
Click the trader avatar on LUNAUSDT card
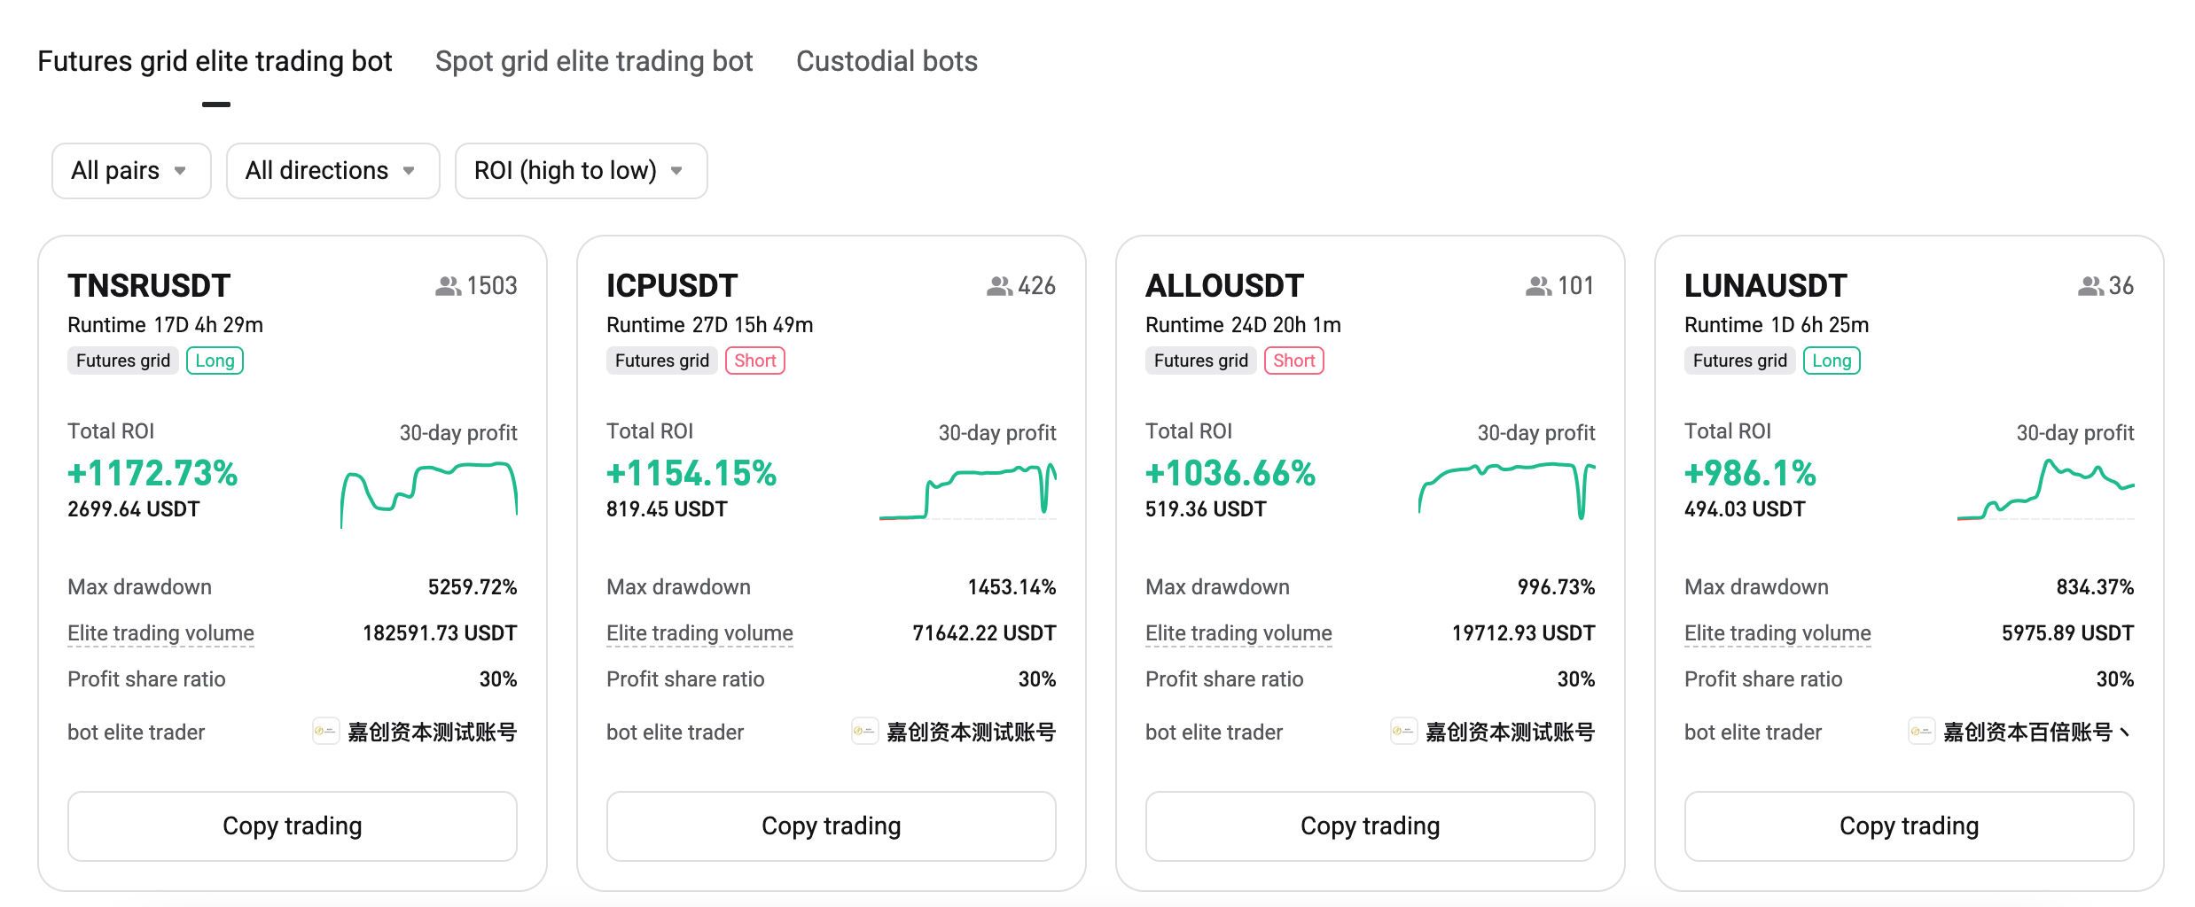click(x=1921, y=732)
